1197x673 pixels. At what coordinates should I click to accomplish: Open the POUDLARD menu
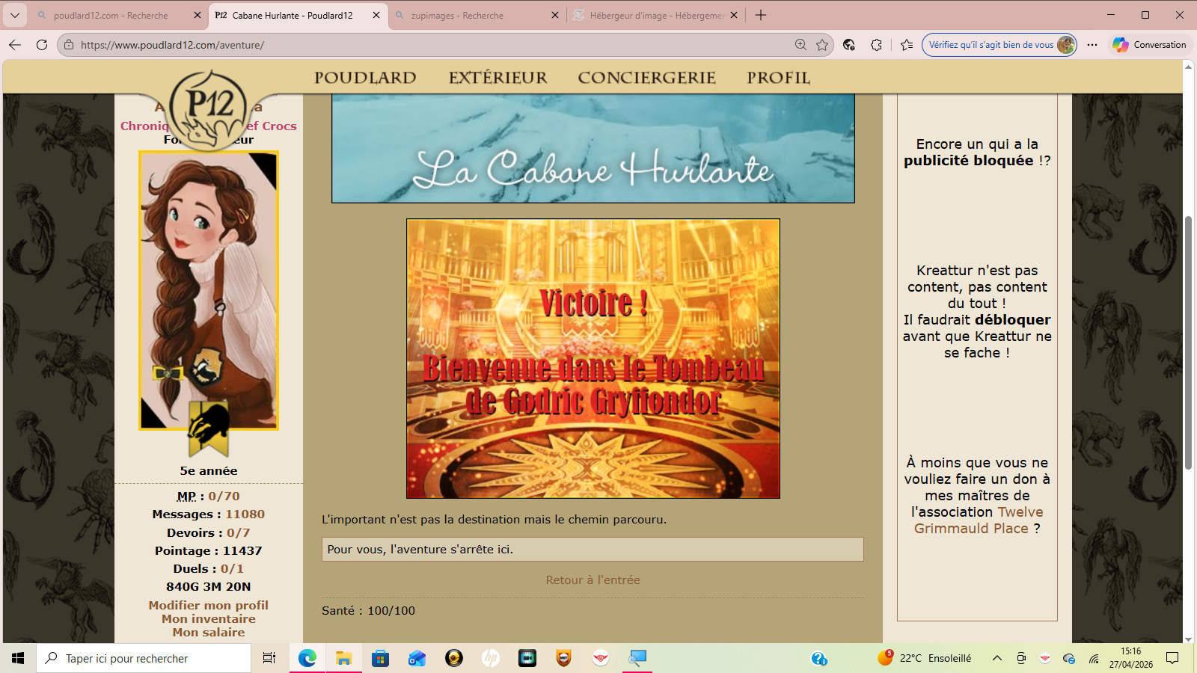tap(365, 78)
